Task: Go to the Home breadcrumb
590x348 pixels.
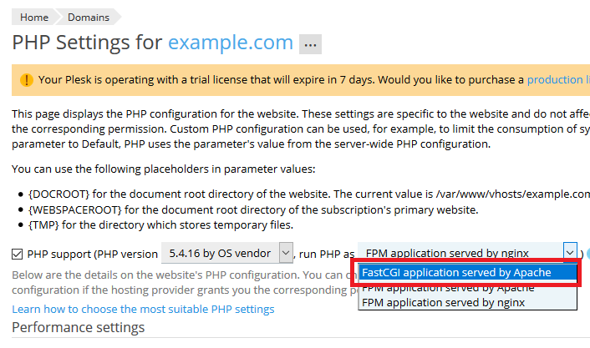Action: tap(33, 17)
